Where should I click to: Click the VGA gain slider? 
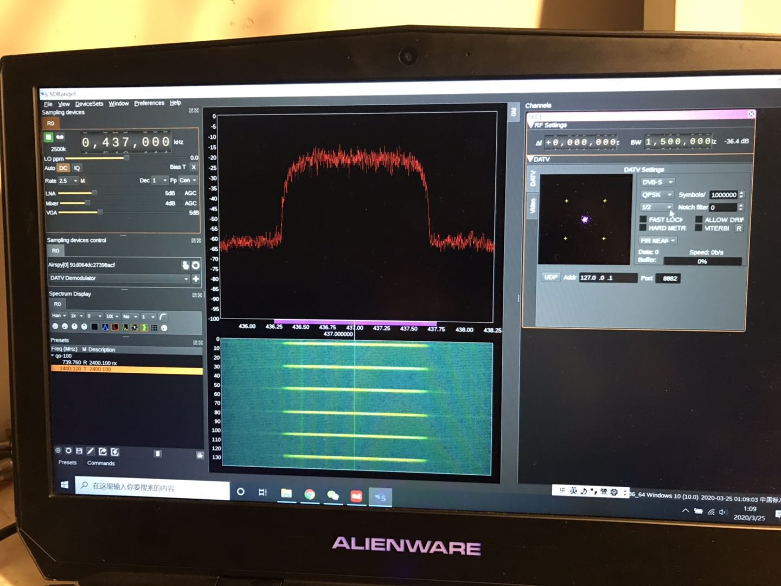coord(119,212)
